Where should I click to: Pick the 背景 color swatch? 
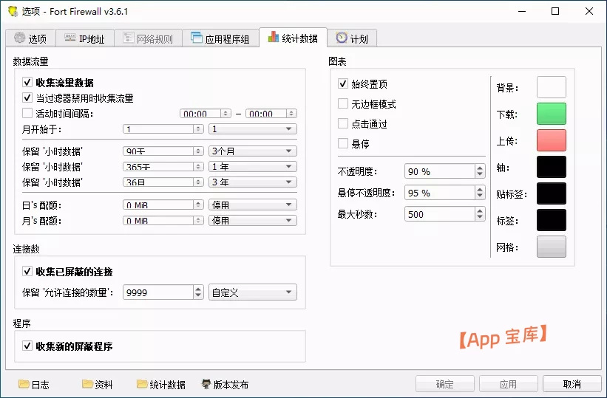click(552, 87)
